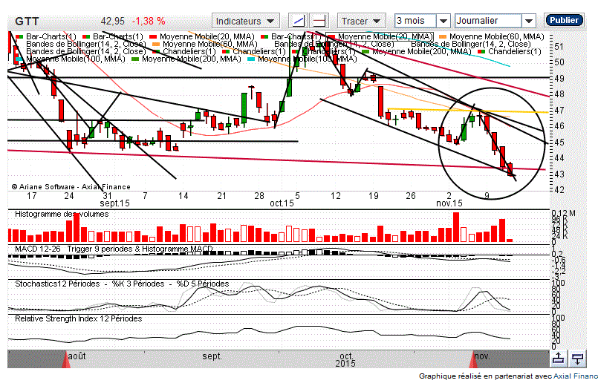The height and width of the screenshot is (386, 598).
Task: Click date label 26 on chart axis
Action: tap(411, 196)
